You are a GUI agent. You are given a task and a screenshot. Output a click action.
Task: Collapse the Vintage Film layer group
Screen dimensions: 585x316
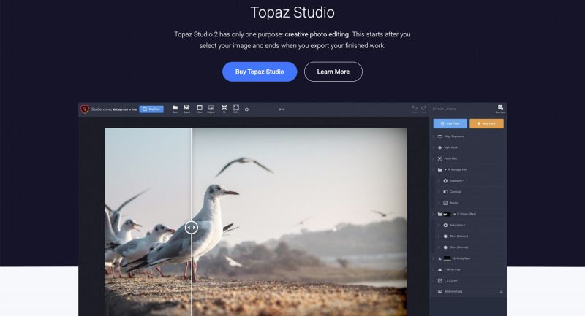445,170
